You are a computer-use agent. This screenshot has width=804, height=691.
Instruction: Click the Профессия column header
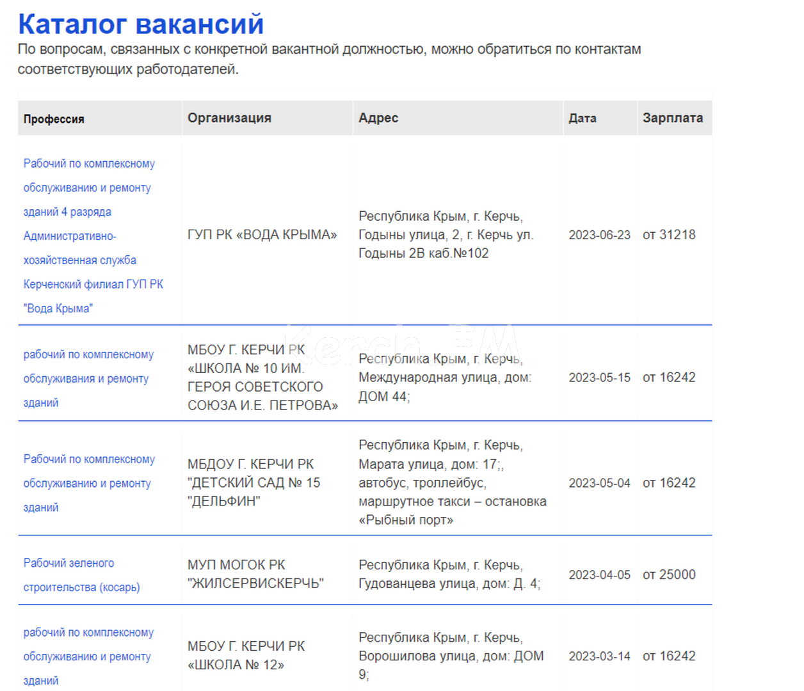54,119
